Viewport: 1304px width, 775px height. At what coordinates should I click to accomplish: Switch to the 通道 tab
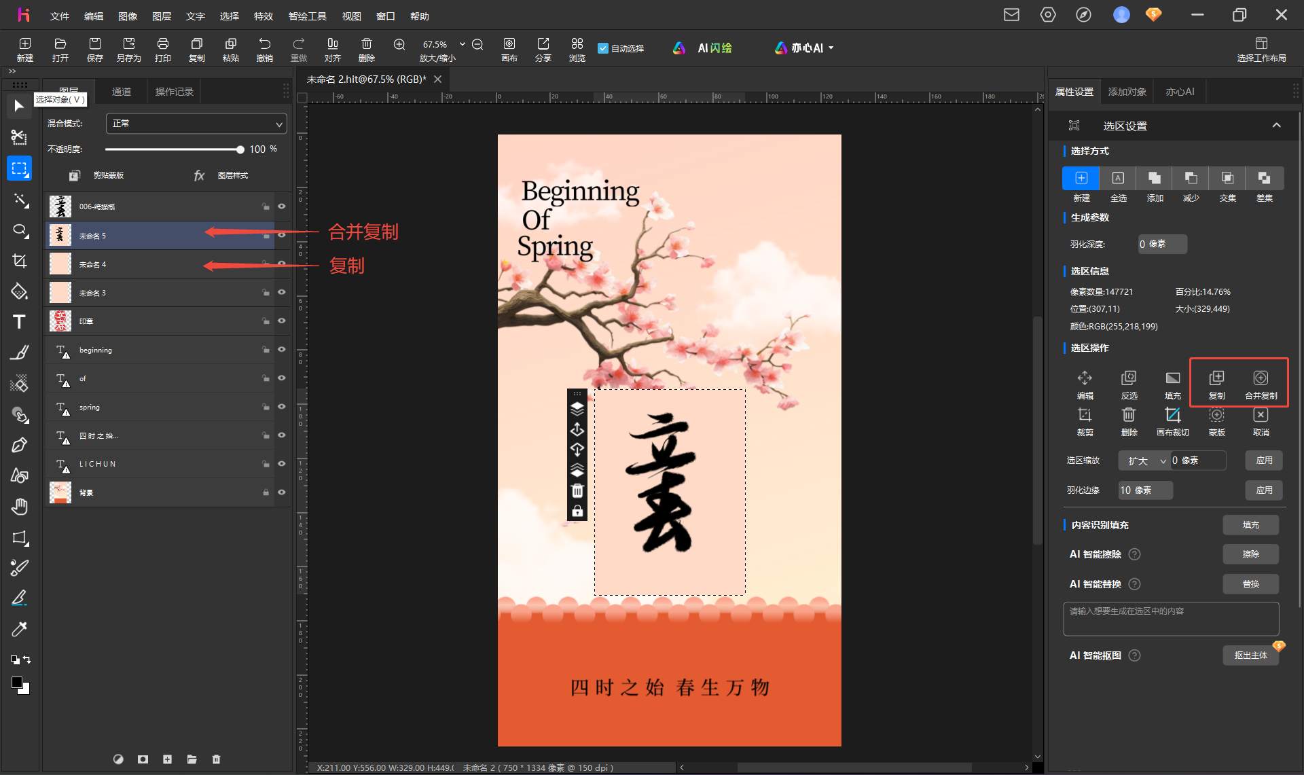coord(122,92)
